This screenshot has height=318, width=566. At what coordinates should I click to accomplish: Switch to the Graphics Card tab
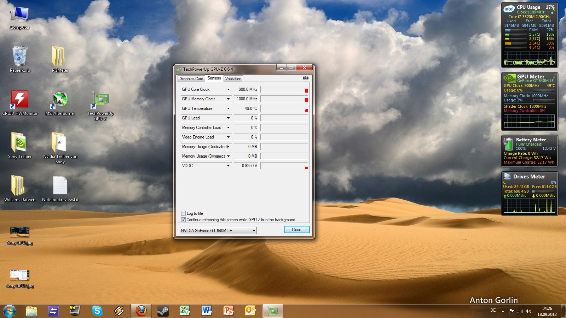point(191,79)
